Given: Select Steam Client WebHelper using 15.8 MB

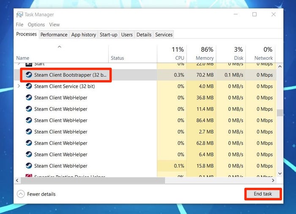Looking at the screenshot, I should pos(145,166).
